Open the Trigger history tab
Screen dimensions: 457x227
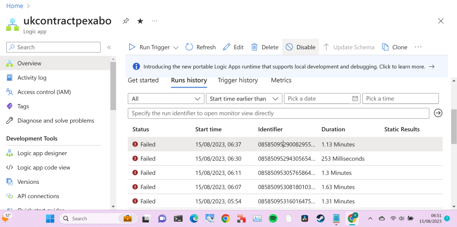point(238,80)
